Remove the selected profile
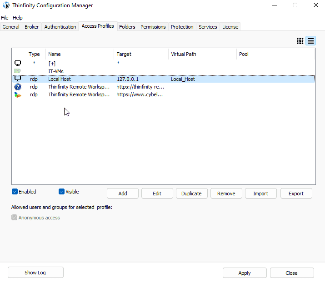325x283 pixels. [226, 194]
